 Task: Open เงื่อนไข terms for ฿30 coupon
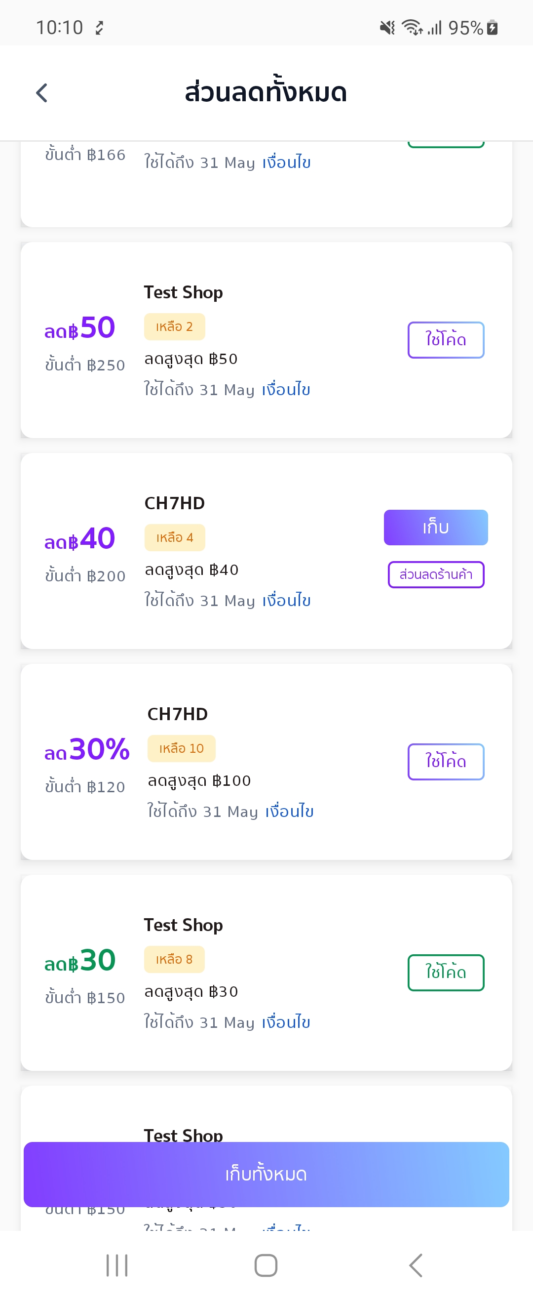click(x=286, y=1021)
